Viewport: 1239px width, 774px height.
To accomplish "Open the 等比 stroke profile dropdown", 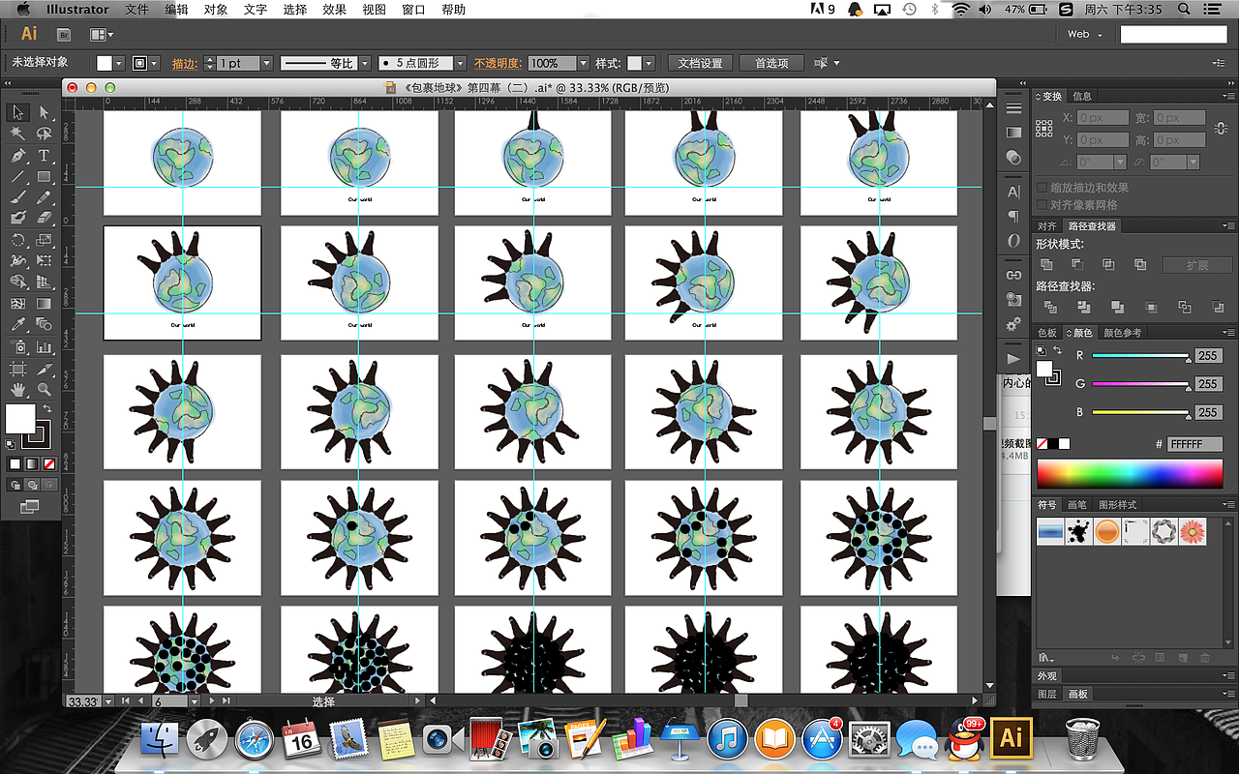I will coord(365,63).
